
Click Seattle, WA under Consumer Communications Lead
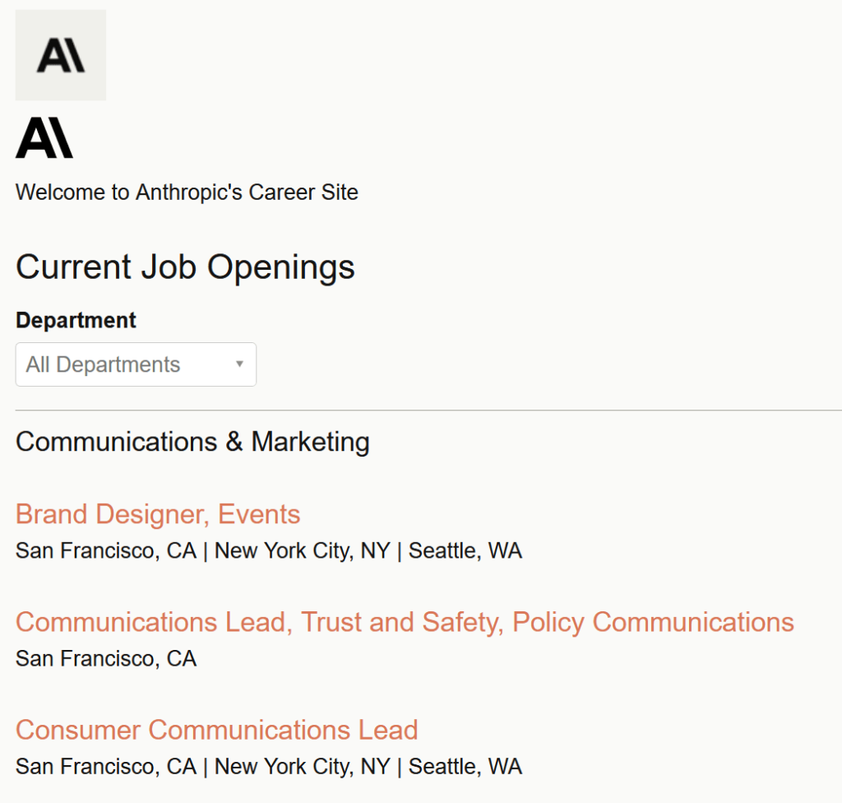point(465,767)
